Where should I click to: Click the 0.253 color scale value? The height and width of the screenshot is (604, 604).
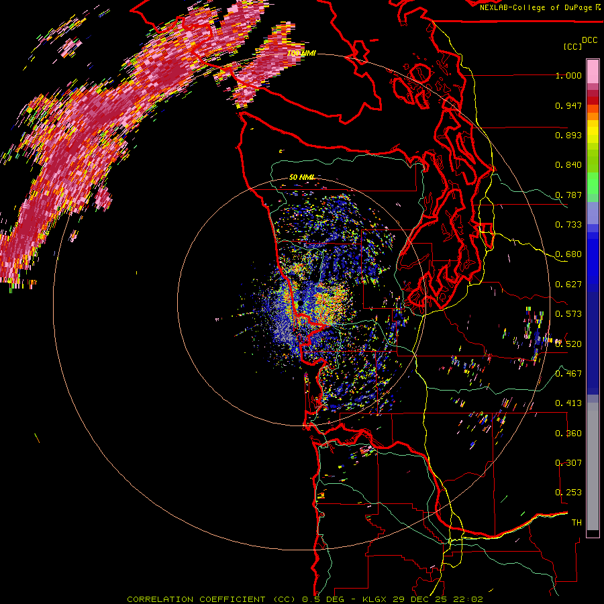[x=568, y=493]
